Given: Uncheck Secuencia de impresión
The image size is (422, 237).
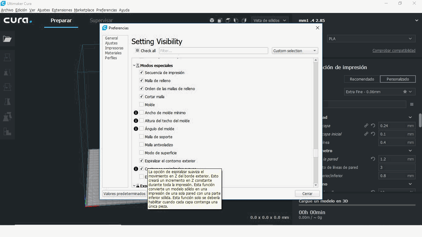Looking at the screenshot, I should (141, 73).
